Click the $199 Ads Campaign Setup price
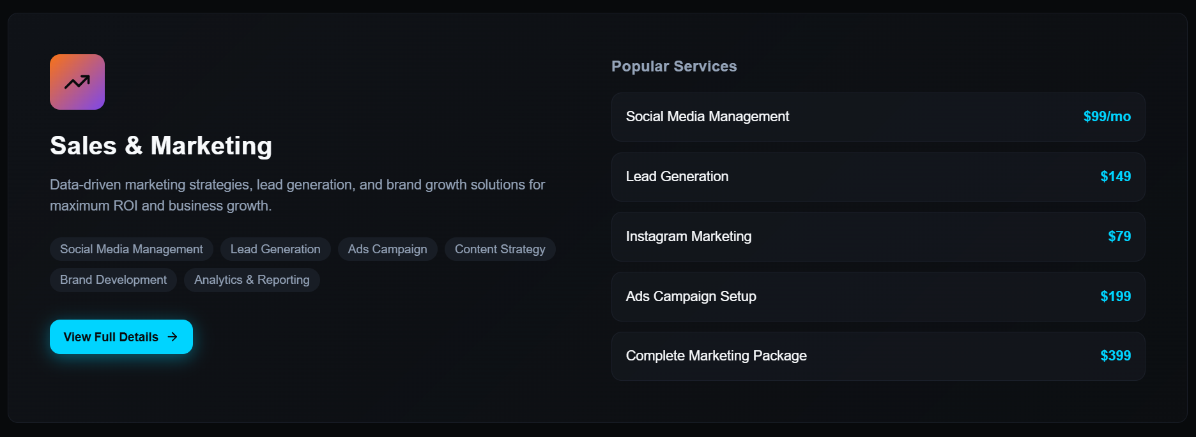Image resolution: width=1196 pixels, height=437 pixels. coord(1115,297)
